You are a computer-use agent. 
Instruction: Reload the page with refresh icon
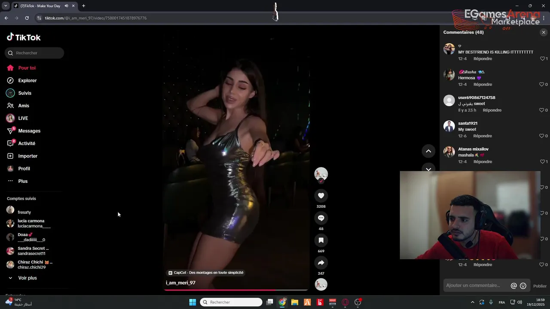pyautogui.click(x=27, y=18)
